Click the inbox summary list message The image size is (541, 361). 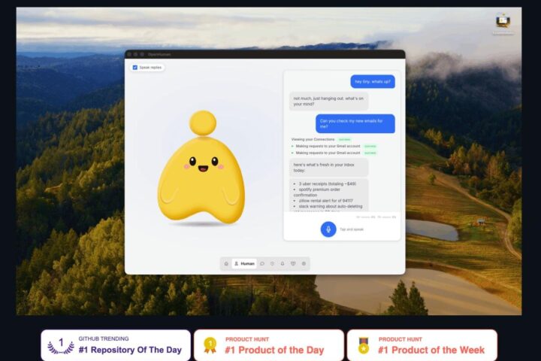coord(328,196)
